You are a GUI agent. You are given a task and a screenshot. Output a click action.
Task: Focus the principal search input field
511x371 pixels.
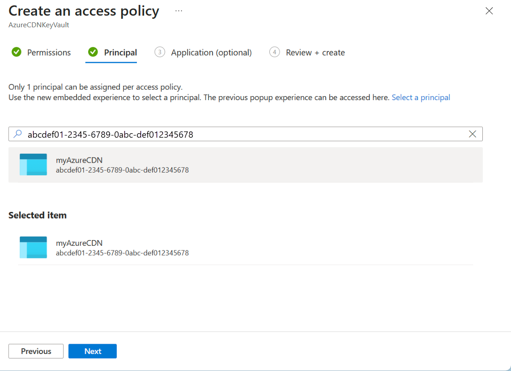[242, 134]
